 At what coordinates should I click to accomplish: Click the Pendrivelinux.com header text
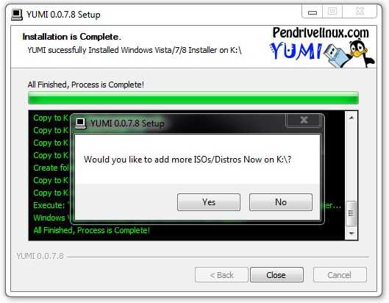321,32
